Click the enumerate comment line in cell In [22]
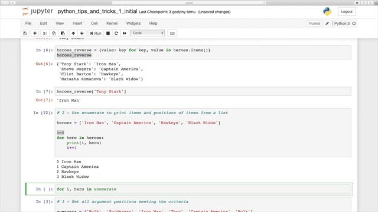This screenshot has width=378, height=212. (x=142, y=112)
